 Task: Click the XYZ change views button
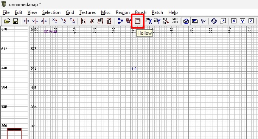(x=203, y=21)
